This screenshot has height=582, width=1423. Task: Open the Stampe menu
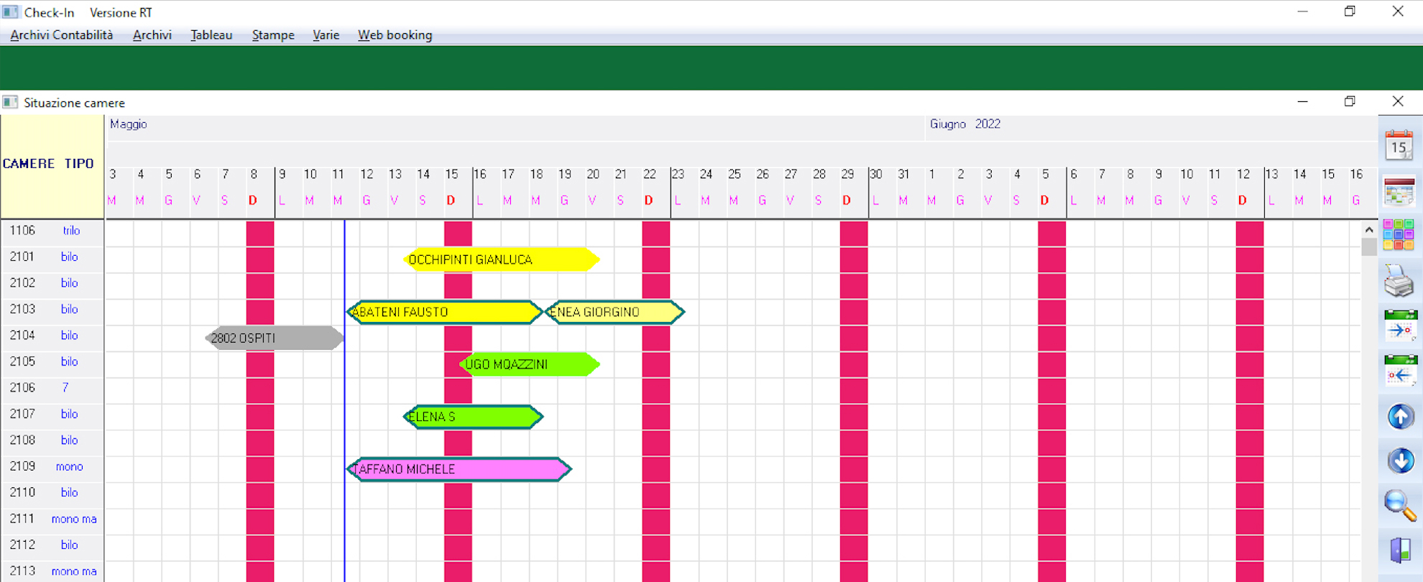(273, 35)
